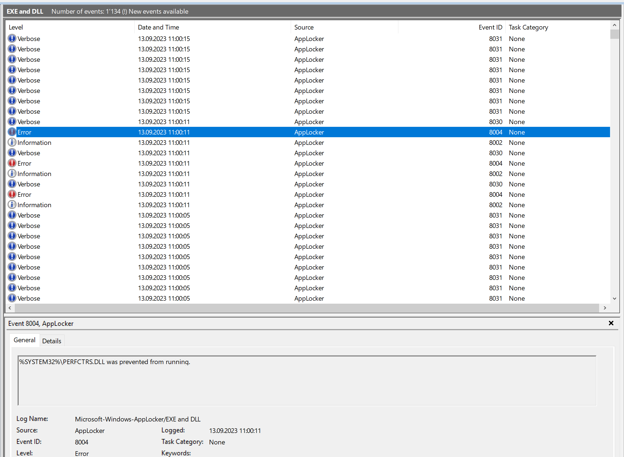This screenshot has height=457, width=624.
Task: Sort by Date and Time column
Action: 158,27
